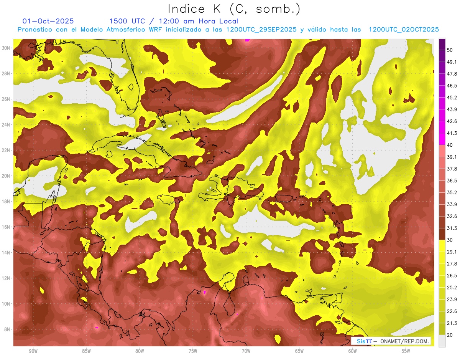Image resolution: width=460 pixels, height=356 pixels.
Task: Click colorbar value 33.9
Action: pyautogui.click(x=452, y=204)
